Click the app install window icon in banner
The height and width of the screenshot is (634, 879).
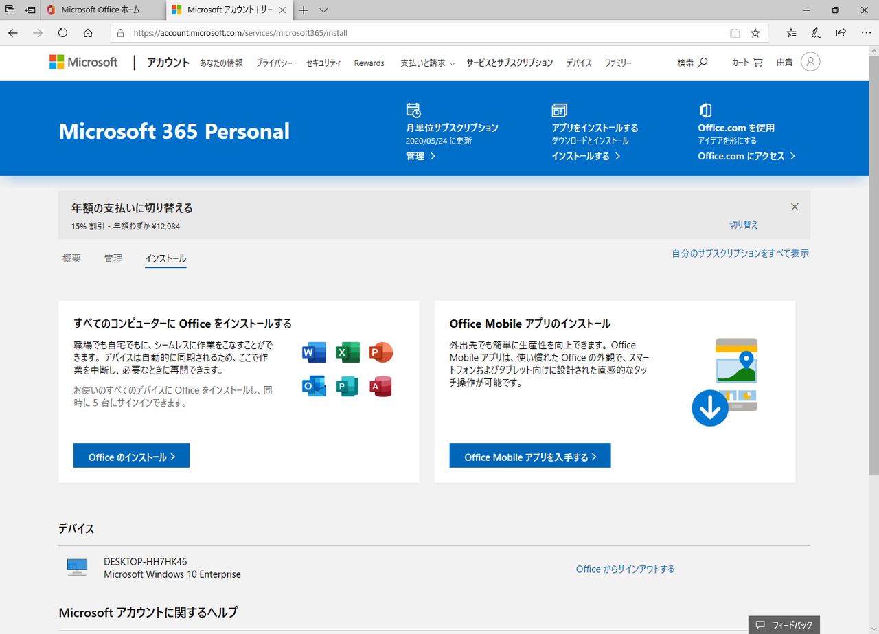pos(559,111)
